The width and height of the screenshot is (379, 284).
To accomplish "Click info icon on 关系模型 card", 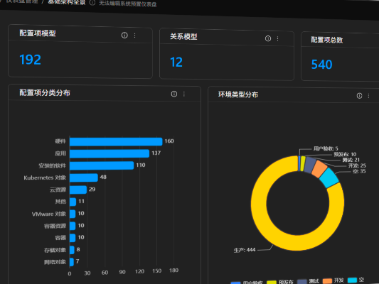I will pos(268,38).
